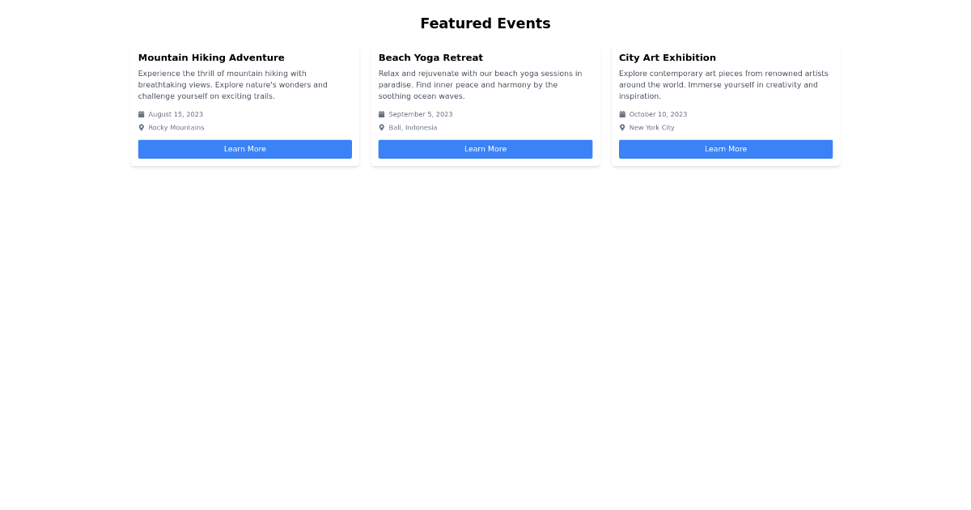Click the calendar icon beside August 15, 2023

click(x=140, y=114)
